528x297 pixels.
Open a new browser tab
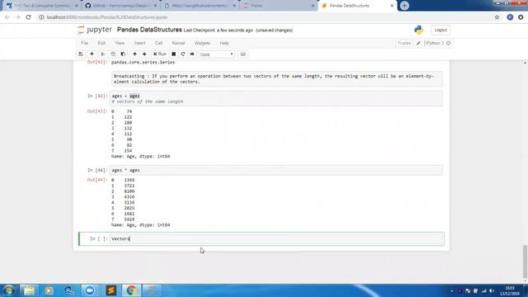tap(404, 6)
